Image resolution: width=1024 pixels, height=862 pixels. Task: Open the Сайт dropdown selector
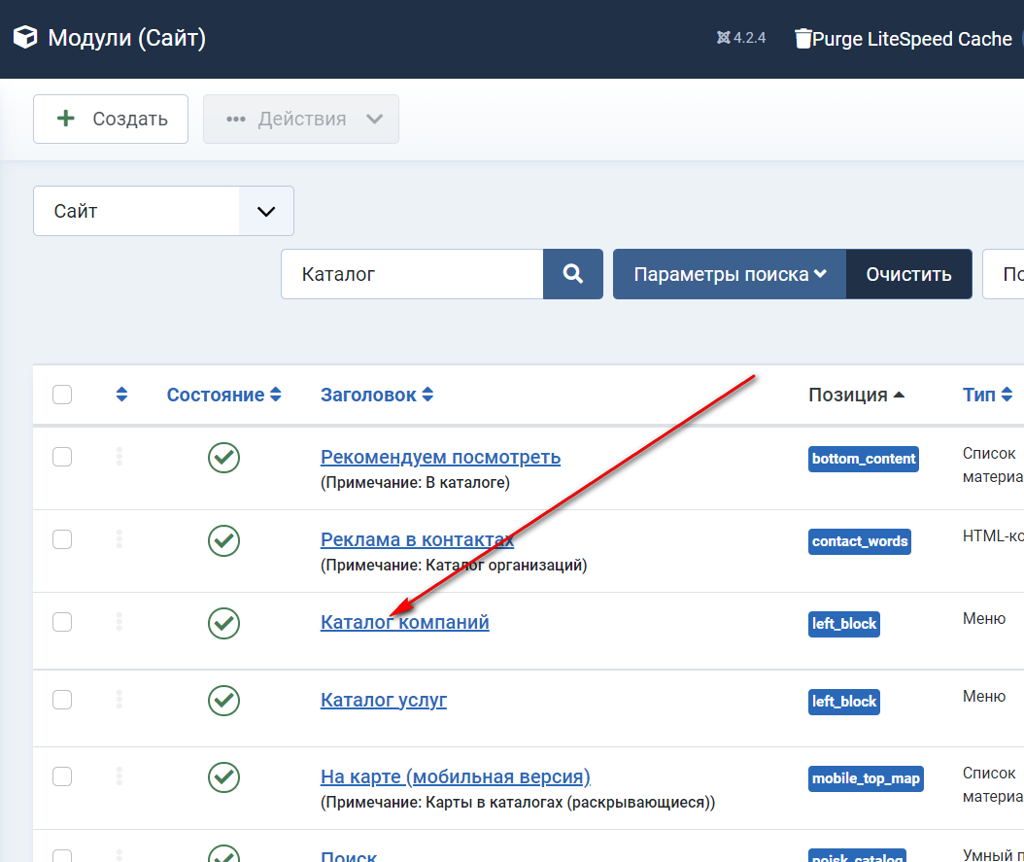click(x=163, y=211)
